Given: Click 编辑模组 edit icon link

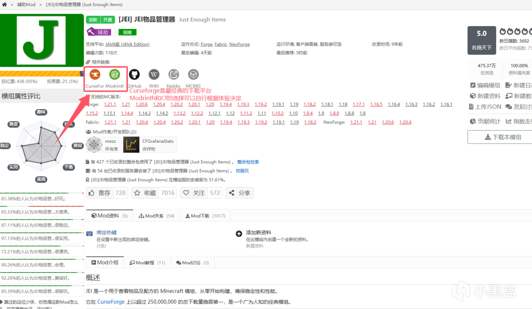Looking at the screenshot, I should [485, 85].
